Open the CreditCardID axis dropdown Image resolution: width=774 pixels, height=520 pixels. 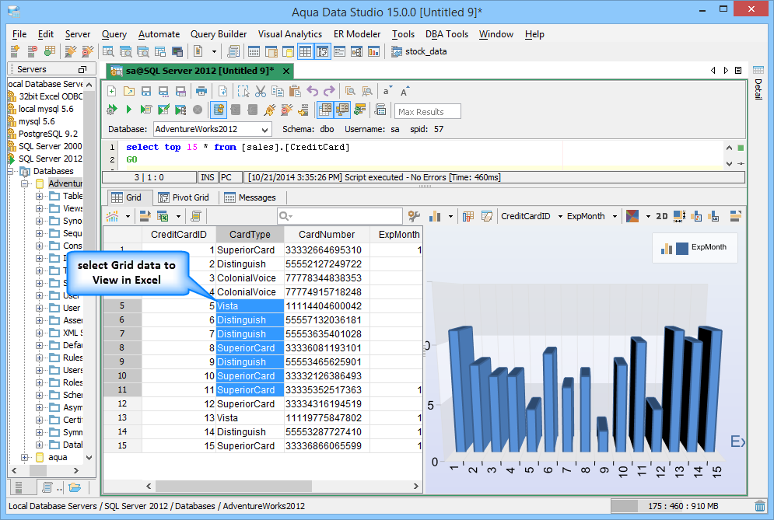tap(559, 216)
